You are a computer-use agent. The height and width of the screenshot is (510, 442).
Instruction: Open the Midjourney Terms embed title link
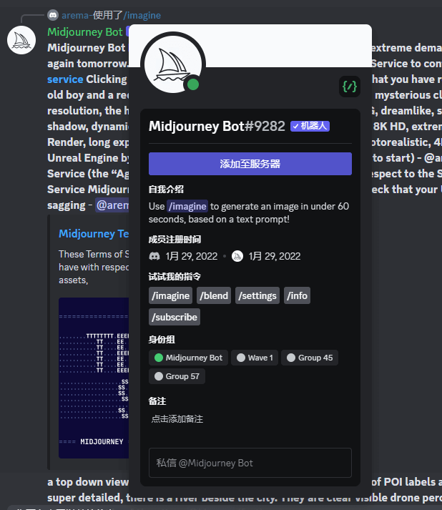click(x=94, y=233)
